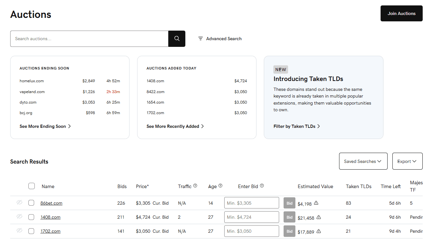
Task: Sort by the Time Left column header
Action: [x=390, y=186]
